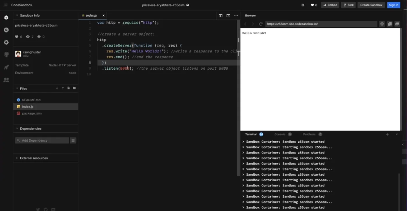Add a new terminal with plus icon
This screenshot has height=211, width=407.
click(x=387, y=134)
